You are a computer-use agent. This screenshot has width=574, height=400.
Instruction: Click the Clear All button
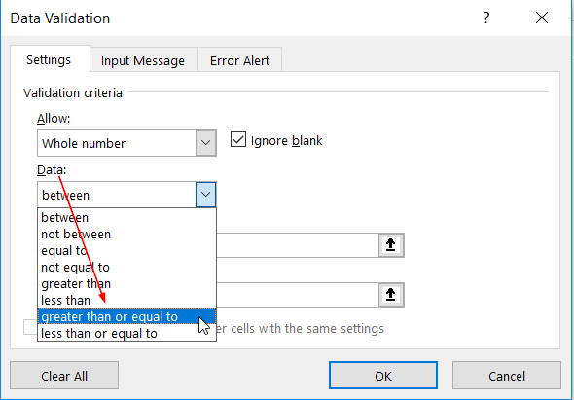[x=64, y=376]
